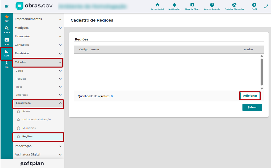The width and height of the screenshot is (271, 168).
Task: Favorite Unidades da Federação with its star
Action: coord(18,119)
